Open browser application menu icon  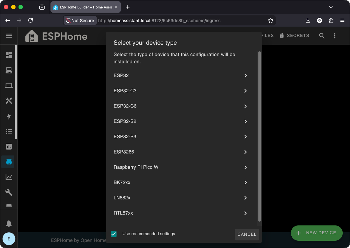342,20
